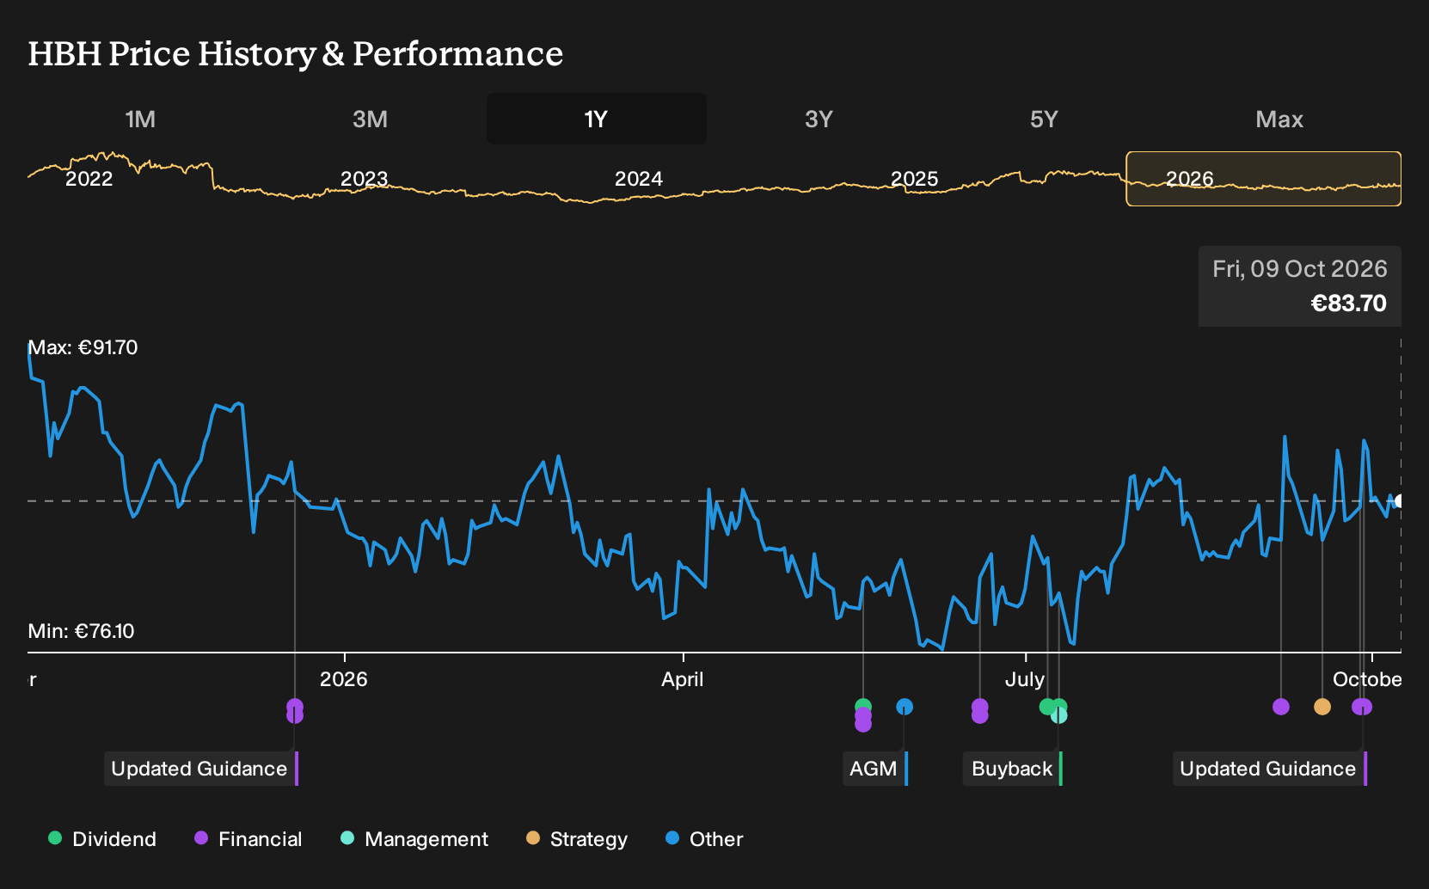Select the 5Y time range
The height and width of the screenshot is (889, 1429).
point(1044,119)
